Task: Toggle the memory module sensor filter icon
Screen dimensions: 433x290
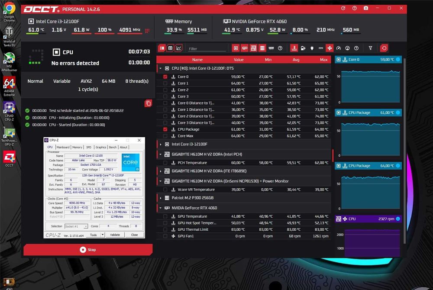Action: 271,48
